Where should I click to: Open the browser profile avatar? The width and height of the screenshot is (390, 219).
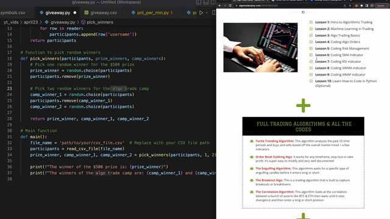[x=372, y=5]
